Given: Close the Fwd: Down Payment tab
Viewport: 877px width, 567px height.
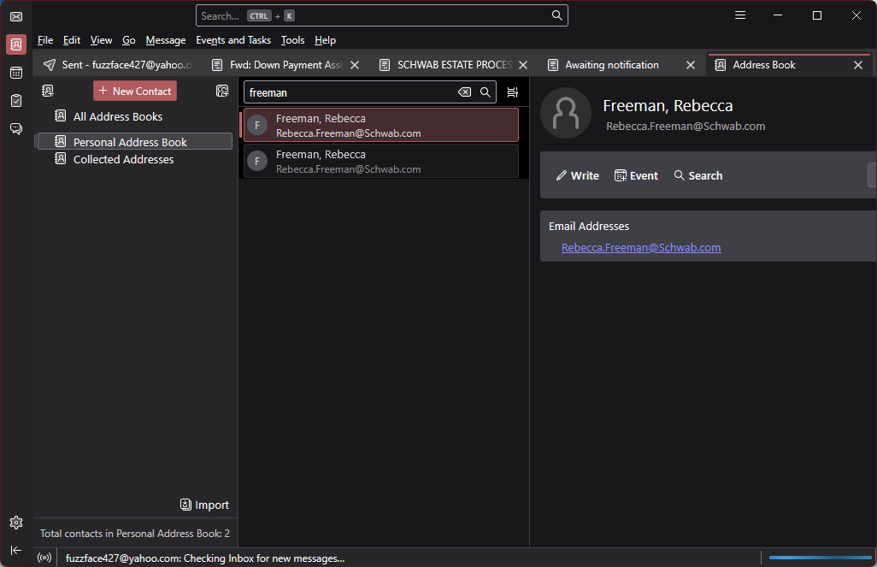Looking at the screenshot, I should click(355, 65).
